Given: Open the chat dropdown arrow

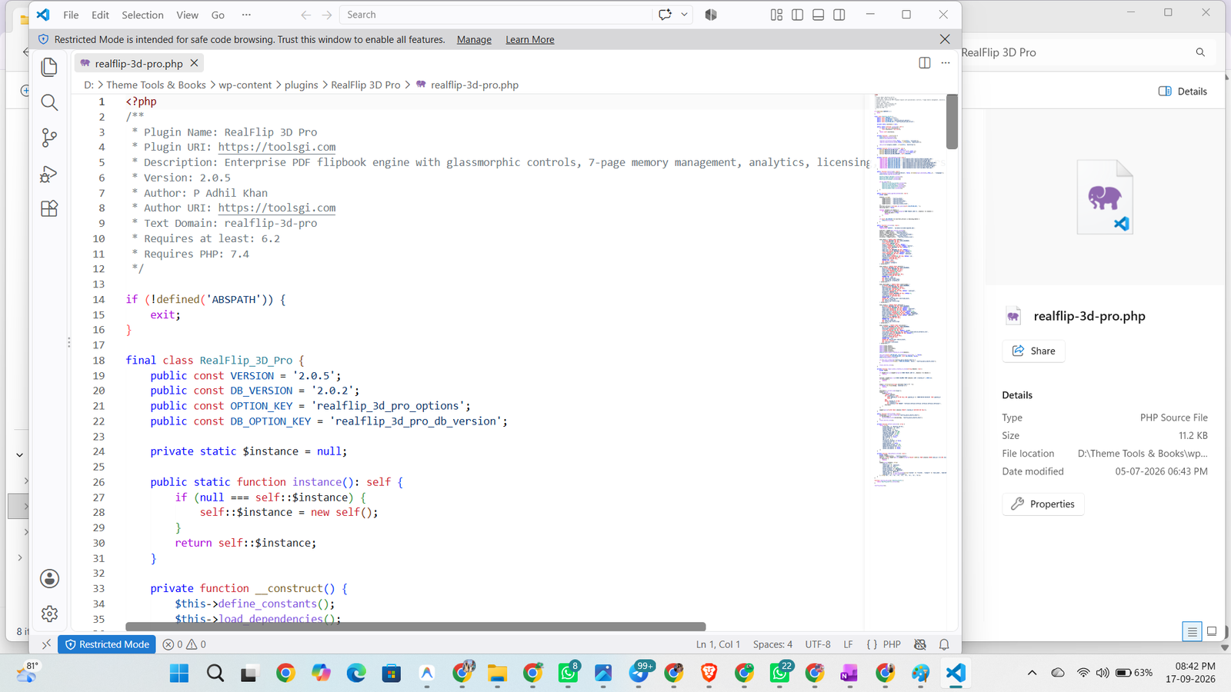Looking at the screenshot, I should point(684,15).
